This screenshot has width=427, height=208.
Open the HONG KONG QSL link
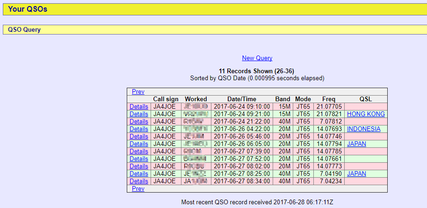click(366, 114)
